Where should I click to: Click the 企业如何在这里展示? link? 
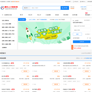click(87, 53)
